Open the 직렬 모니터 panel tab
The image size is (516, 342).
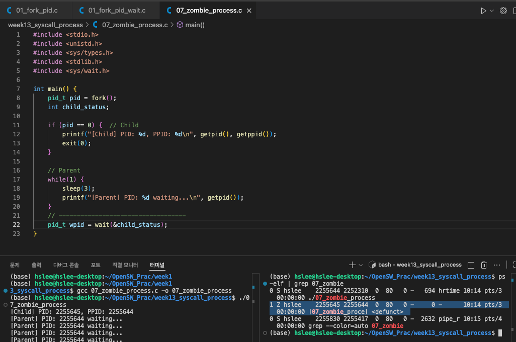(125, 265)
